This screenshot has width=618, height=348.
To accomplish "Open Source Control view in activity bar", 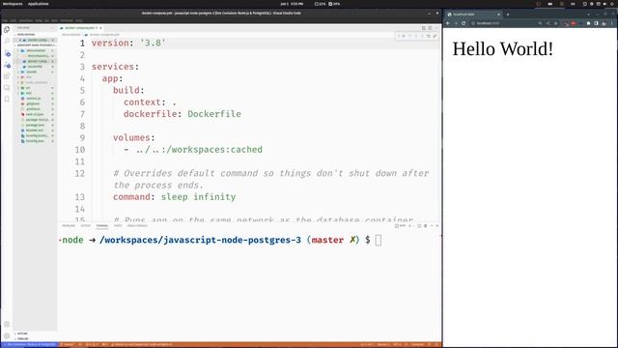I will coord(7,53).
